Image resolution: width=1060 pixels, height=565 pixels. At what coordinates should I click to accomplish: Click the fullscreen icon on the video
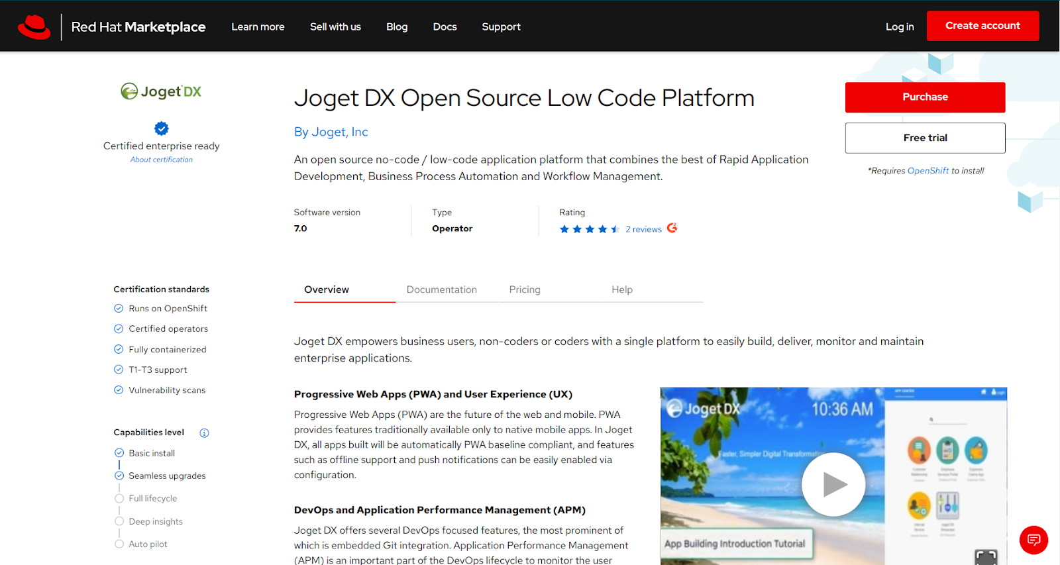click(986, 557)
